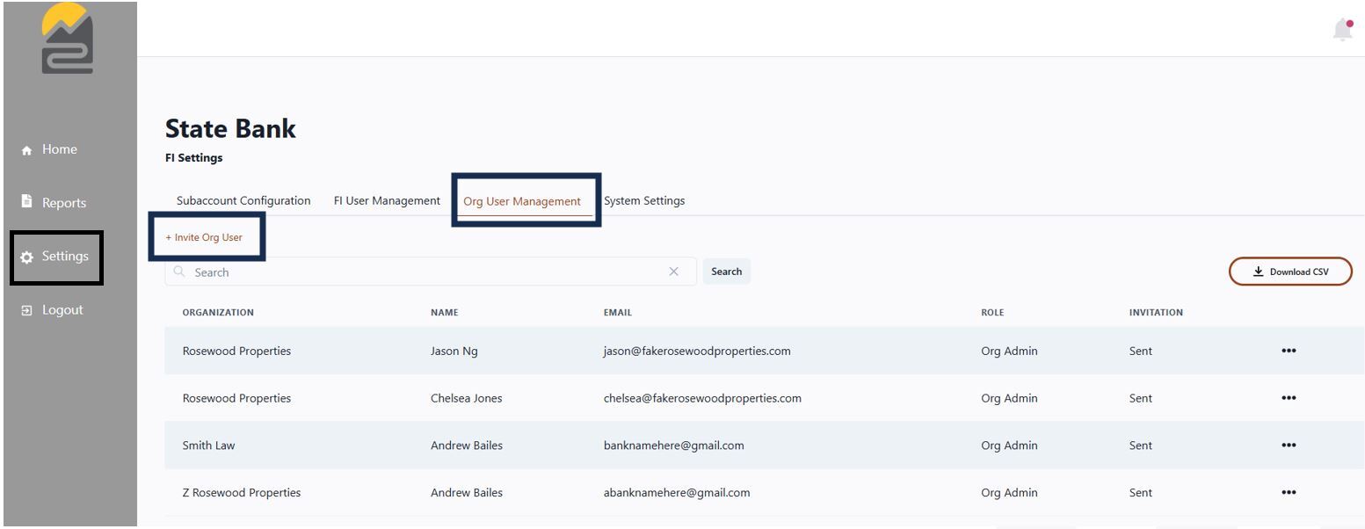
Task: Open actions menu for Z Rosewood Properties
Action: pyautogui.click(x=1289, y=493)
